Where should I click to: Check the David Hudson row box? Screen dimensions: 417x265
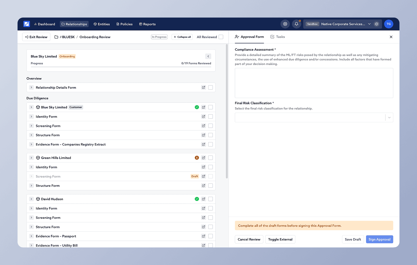[x=210, y=199]
